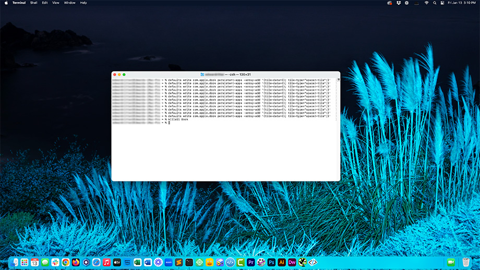Launch Google Chrome from the Dock
Screen dimensions: 480x270
[x=66, y=262]
